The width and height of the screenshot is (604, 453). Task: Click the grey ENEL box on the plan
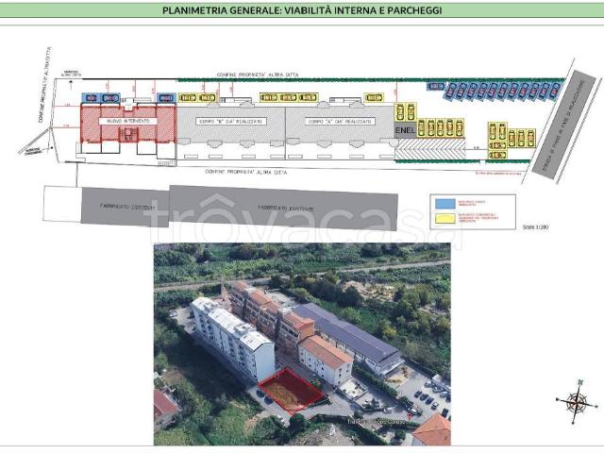pyautogui.click(x=405, y=130)
